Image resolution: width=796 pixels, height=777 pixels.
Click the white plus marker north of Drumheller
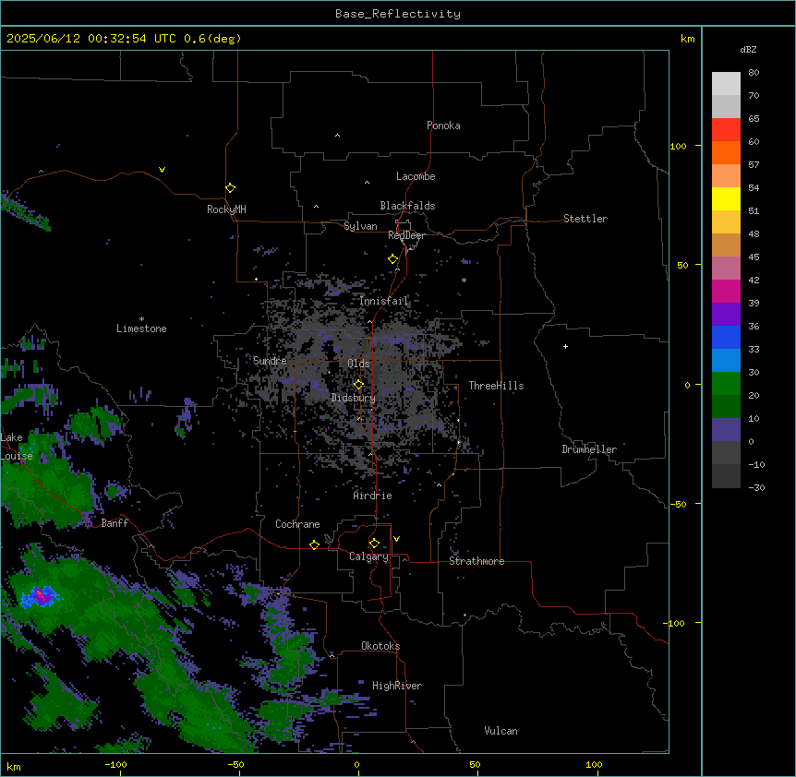565,346
